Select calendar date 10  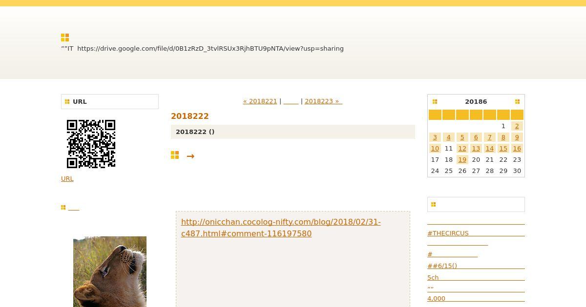point(435,149)
